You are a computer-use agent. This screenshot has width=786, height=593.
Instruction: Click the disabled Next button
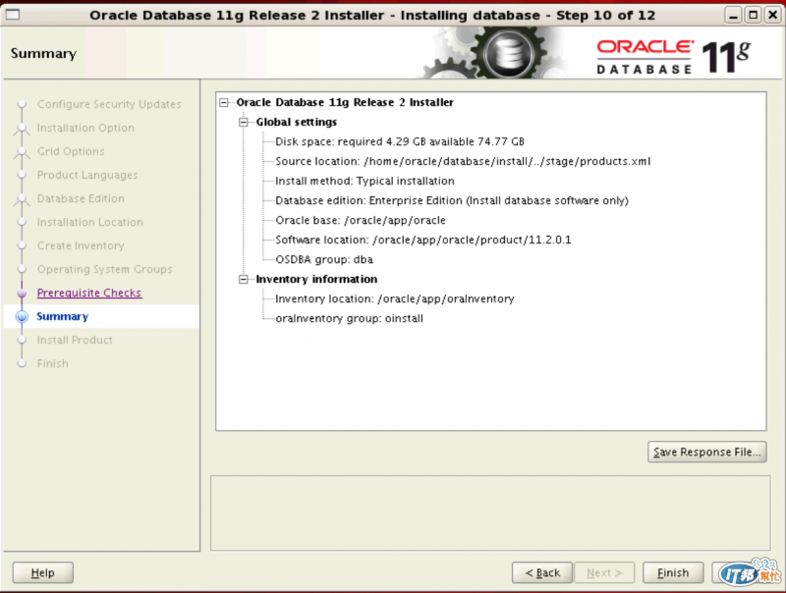(x=604, y=572)
